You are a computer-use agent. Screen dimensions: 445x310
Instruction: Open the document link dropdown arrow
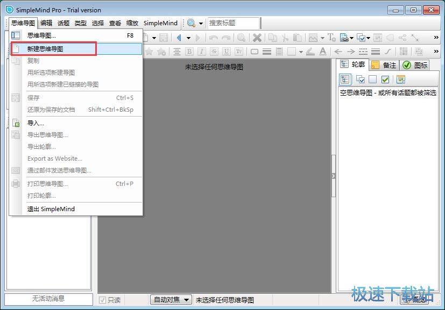[351, 38]
